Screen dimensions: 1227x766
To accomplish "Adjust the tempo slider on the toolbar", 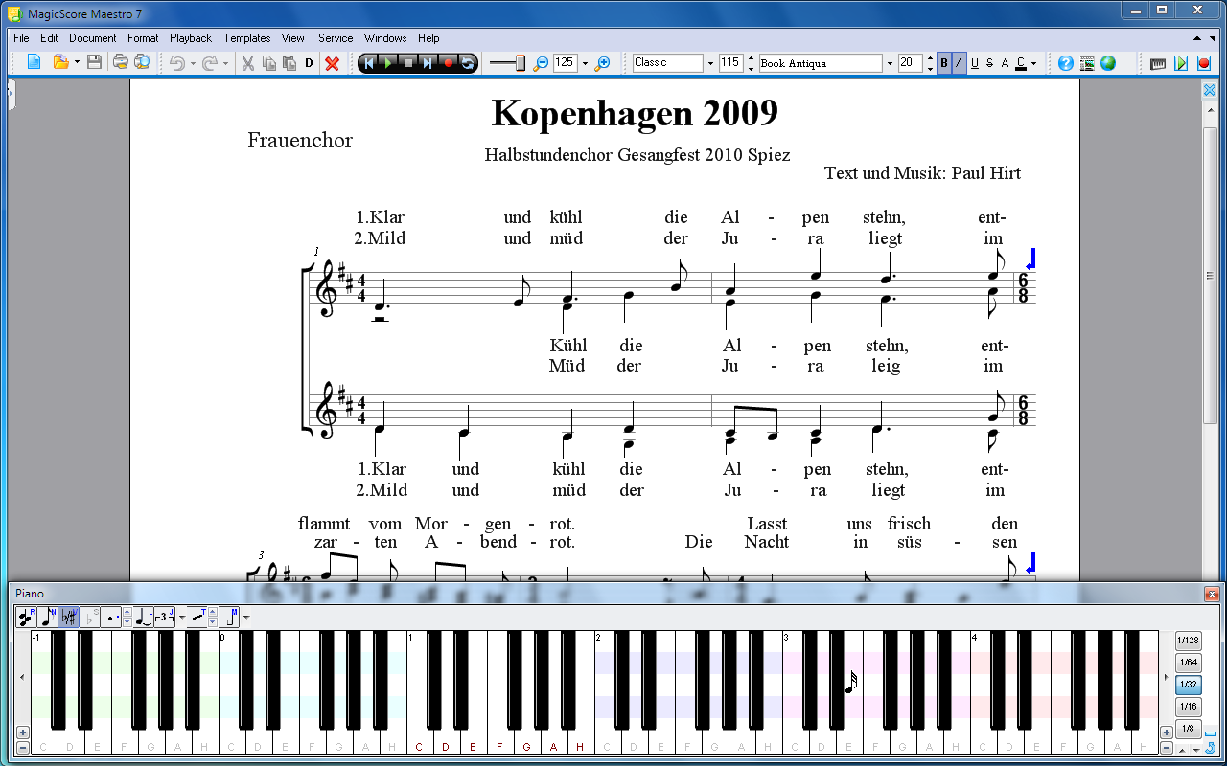I will point(508,63).
